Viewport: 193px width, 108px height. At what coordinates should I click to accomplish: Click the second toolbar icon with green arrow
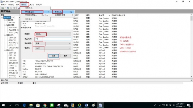[x=8, y=8]
